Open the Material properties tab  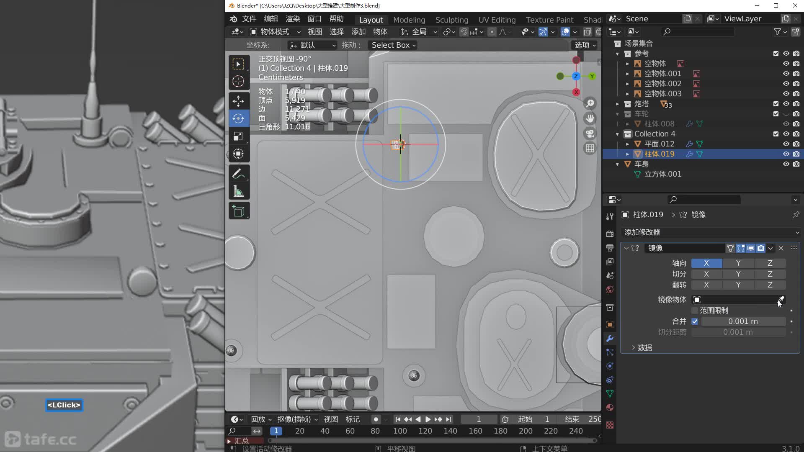610,408
